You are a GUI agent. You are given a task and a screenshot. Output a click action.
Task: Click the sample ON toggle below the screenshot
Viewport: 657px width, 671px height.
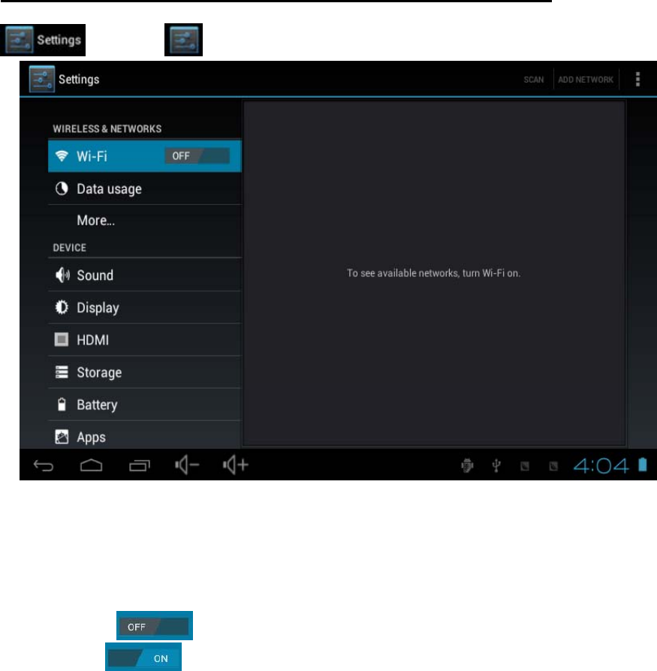click(x=143, y=657)
